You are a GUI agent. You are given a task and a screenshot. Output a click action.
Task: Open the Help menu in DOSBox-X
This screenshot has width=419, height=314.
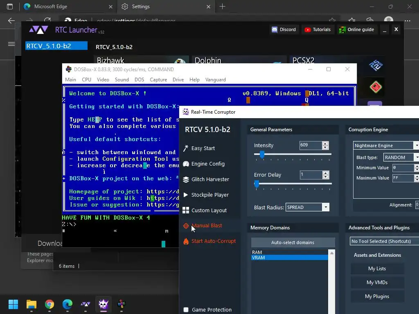(194, 80)
